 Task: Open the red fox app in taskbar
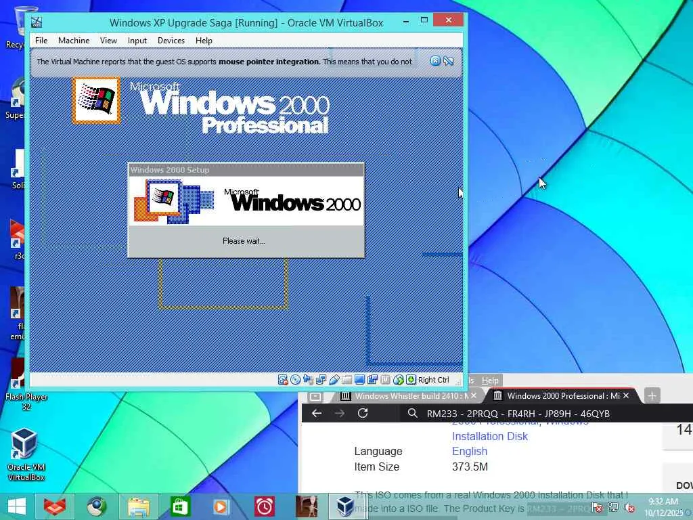point(55,506)
